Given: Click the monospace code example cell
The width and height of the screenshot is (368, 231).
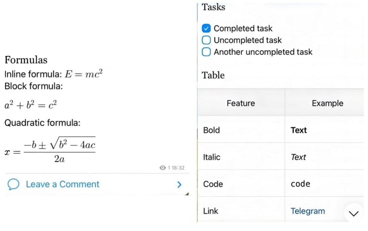Looking at the screenshot, I should coord(324,184).
